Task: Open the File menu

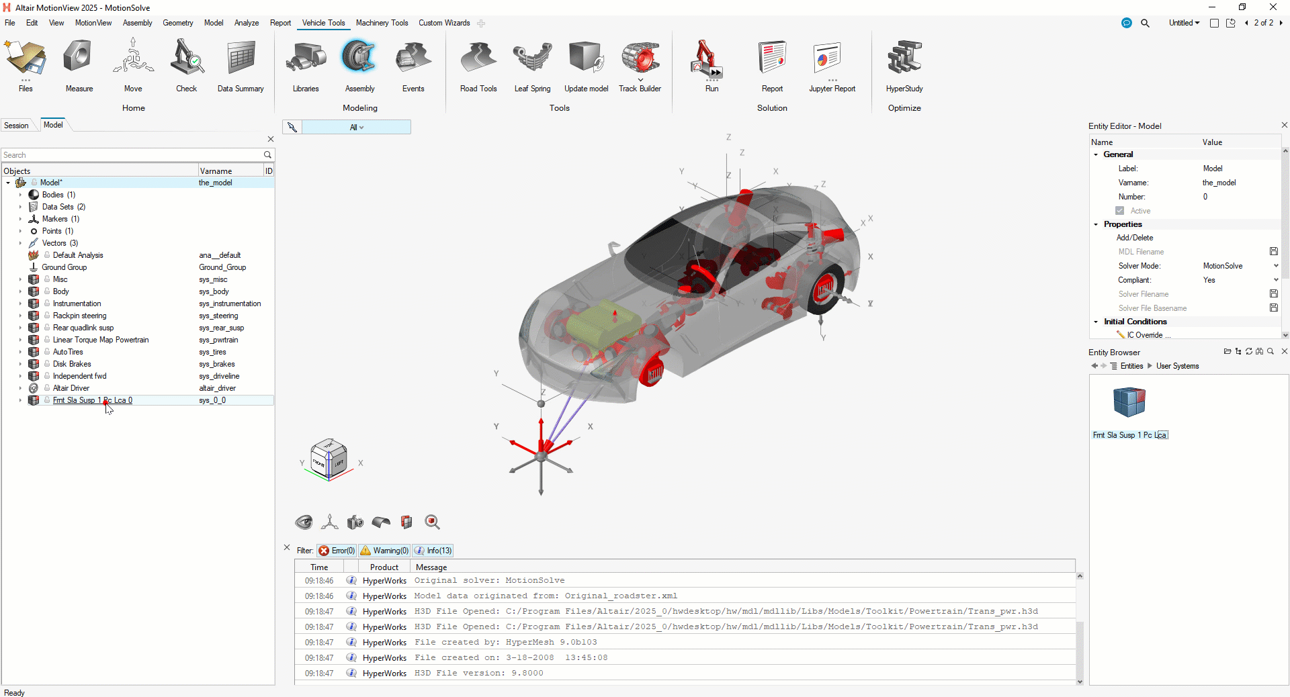Action: [10, 23]
